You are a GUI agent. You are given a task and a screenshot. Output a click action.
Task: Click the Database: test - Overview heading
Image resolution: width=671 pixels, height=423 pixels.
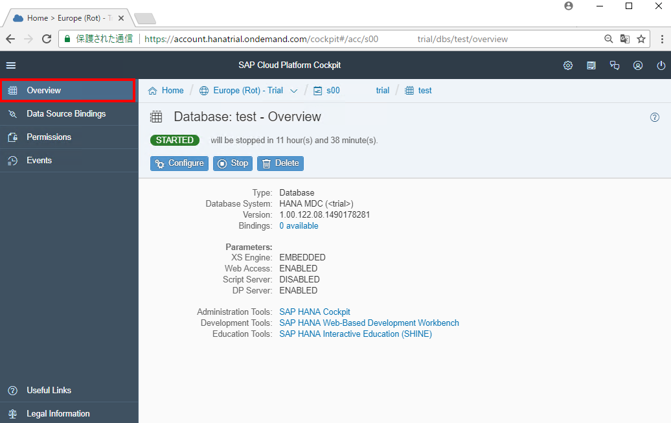[247, 117]
